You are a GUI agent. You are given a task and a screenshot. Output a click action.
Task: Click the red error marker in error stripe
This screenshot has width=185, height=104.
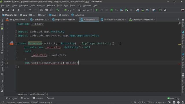180,64
